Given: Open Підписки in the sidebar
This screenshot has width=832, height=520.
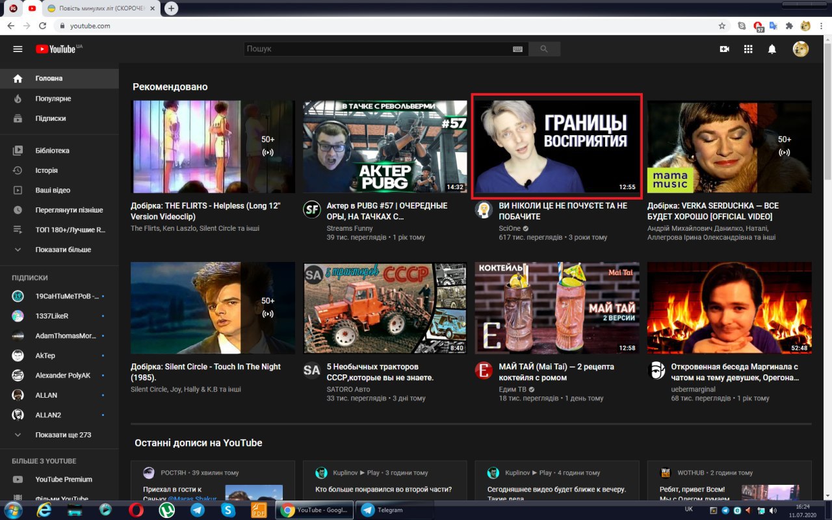Looking at the screenshot, I should point(59,119).
